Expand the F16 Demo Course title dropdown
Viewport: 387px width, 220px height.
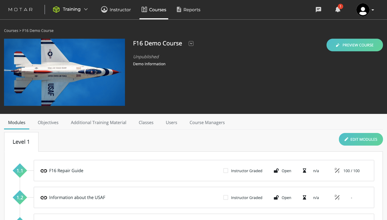(191, 44)
